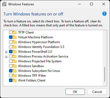Click the Work Folders Client folder icon
Image resolution: width=110 pixels, height=98 pixels.
[15, 80]
